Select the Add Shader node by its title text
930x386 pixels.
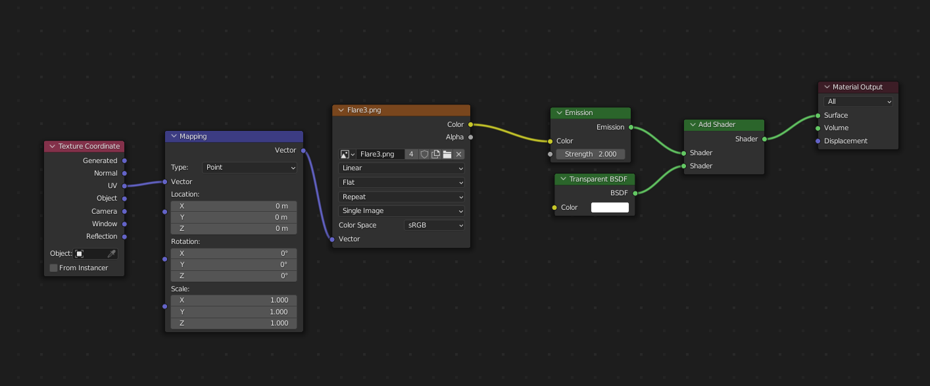tap(717, 125)
